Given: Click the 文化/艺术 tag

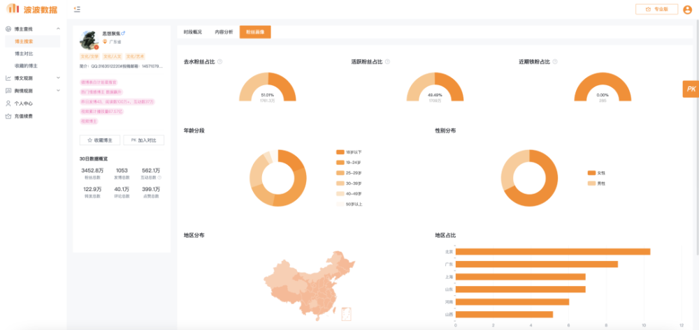Looking at the screenshot, I should [x=135, y=57].
